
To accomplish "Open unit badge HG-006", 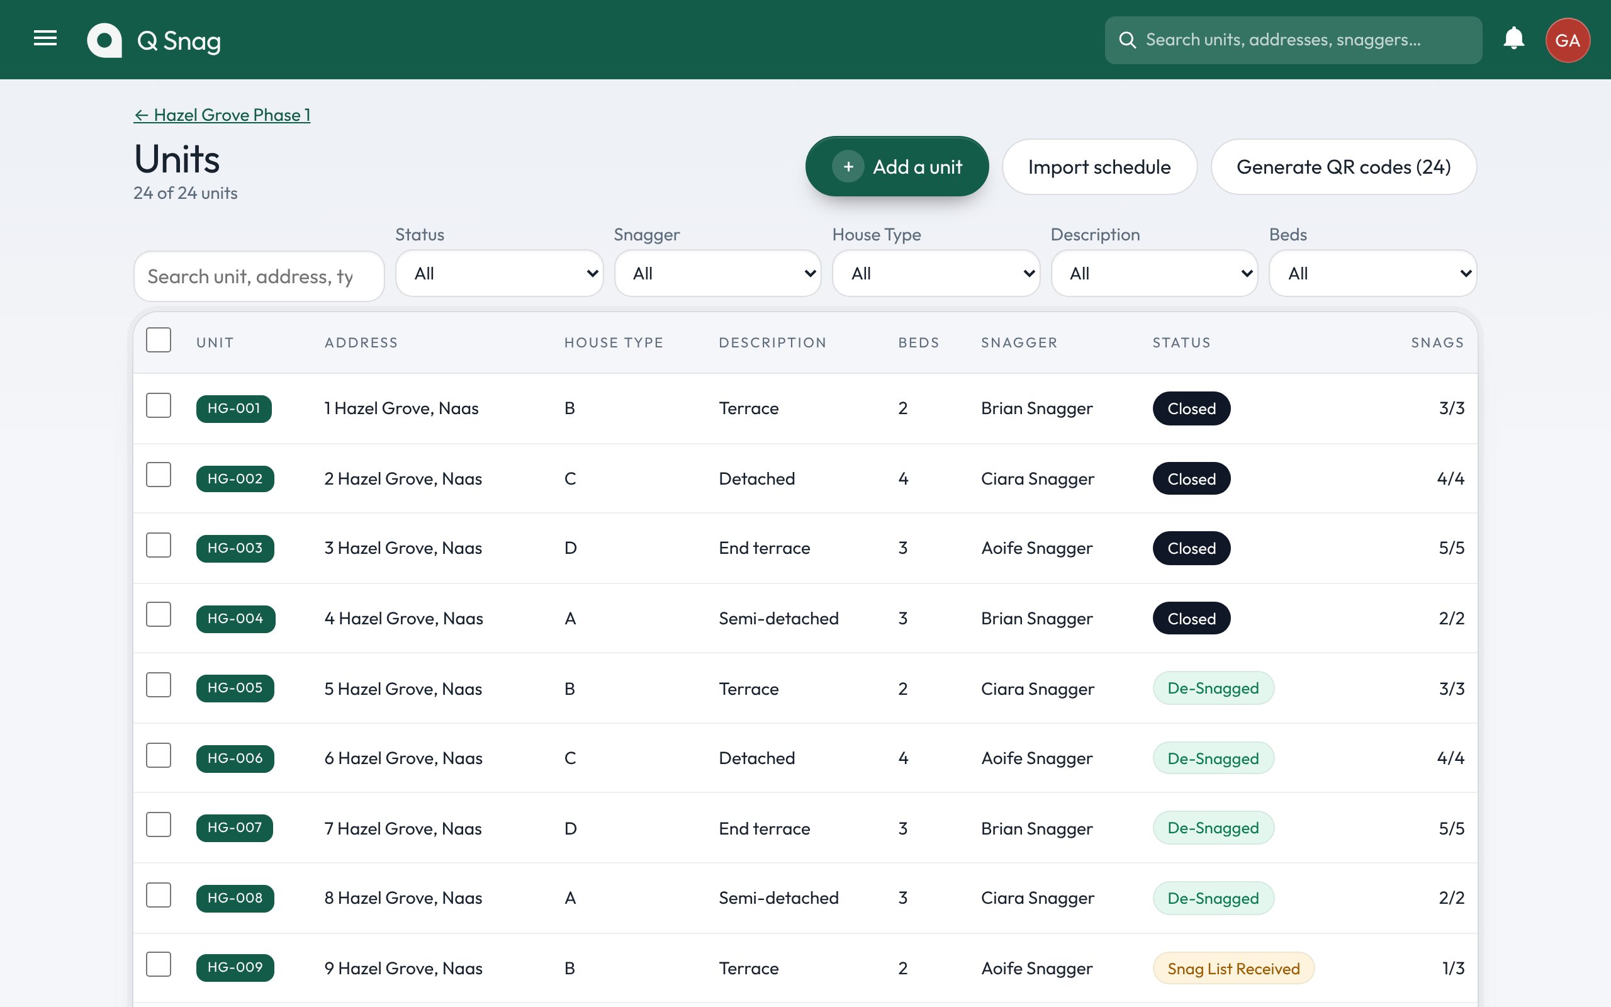I will tap(235, 758).
